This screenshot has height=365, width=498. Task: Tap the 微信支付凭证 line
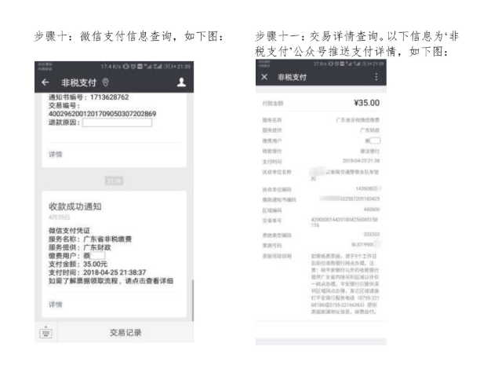point(69,231)
